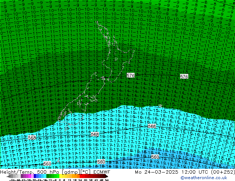
Task: Click the ECMWF model name in the title
Action: [102, 172]
